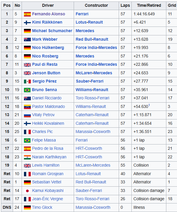Open the Pastor Maldonado link
This screenshot has height=212, width=177.
[x=49, y=106]
